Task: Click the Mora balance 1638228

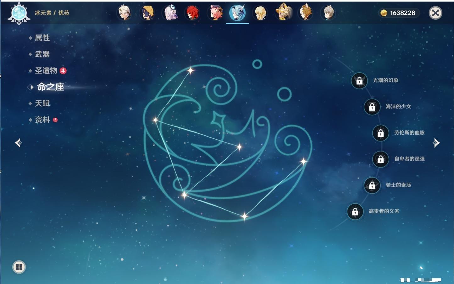Action: (x=403, y=13)
